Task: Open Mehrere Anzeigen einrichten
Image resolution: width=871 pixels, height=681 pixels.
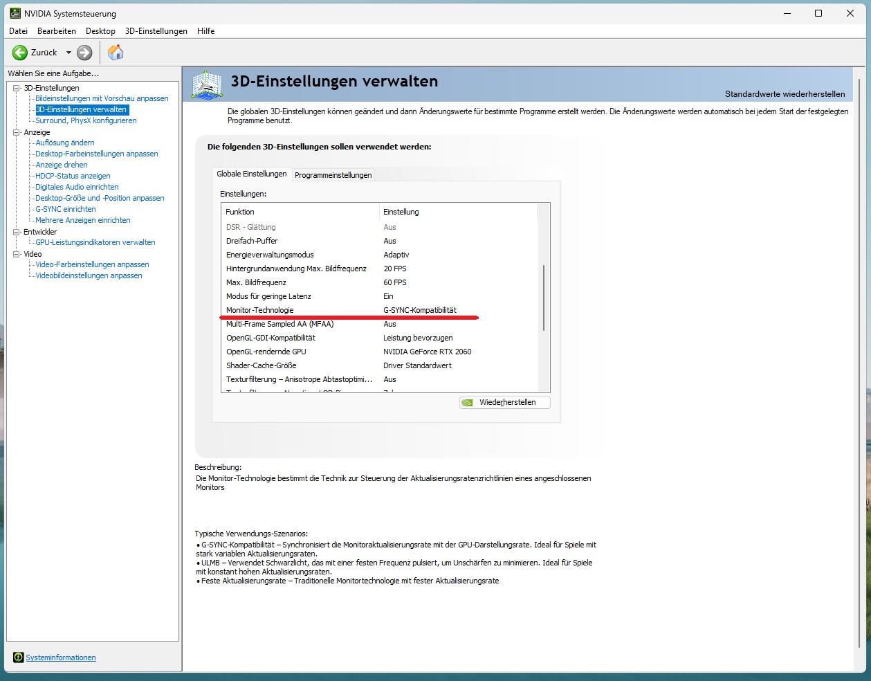Action: click(x=83, y=220)
